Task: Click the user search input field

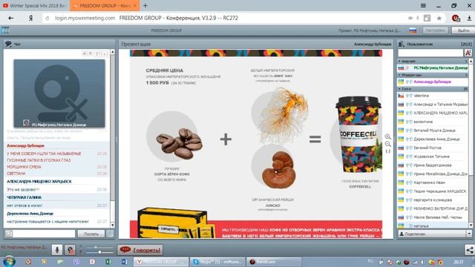Action: point(430,53)
